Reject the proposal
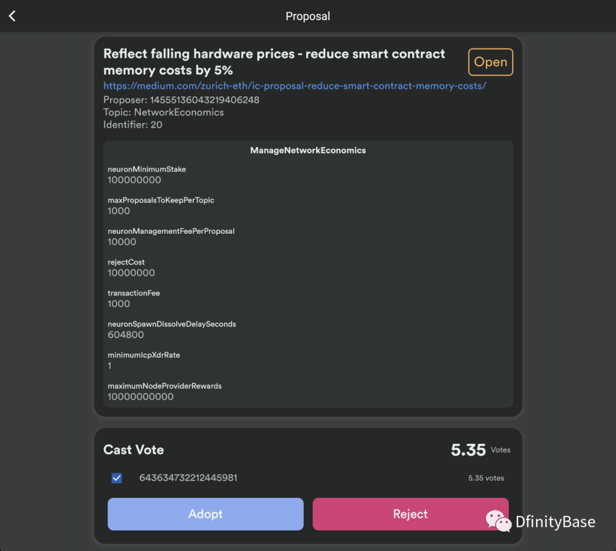The height and width of the screenshot is (551, 616). tap(410, 514)
